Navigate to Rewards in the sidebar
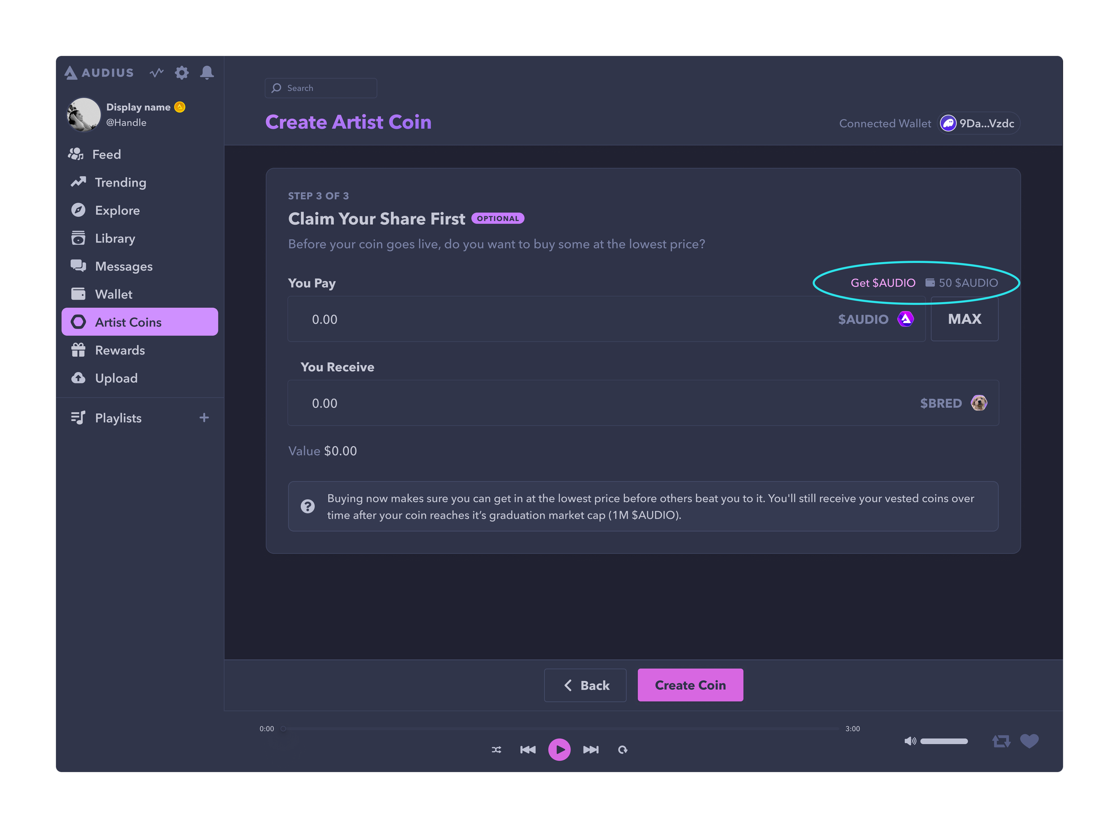Viewport: 1119px width, 828px height. point(120,350)
